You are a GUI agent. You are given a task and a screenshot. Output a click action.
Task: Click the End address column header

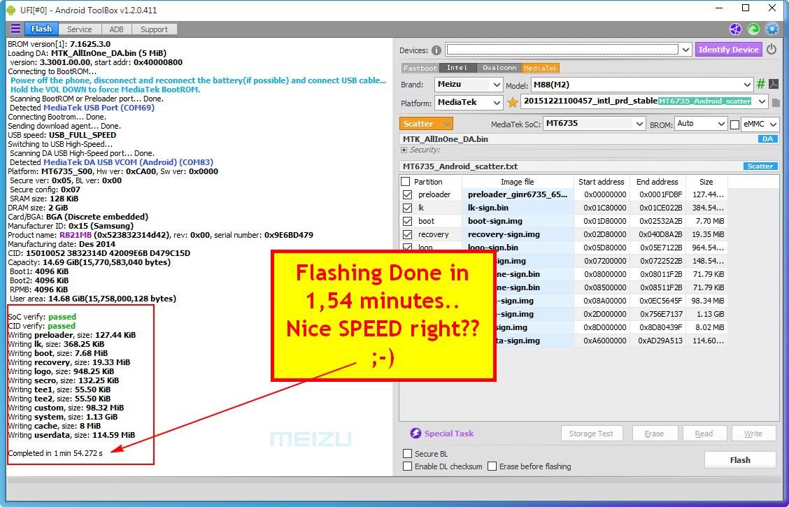[x=657, y=182]
